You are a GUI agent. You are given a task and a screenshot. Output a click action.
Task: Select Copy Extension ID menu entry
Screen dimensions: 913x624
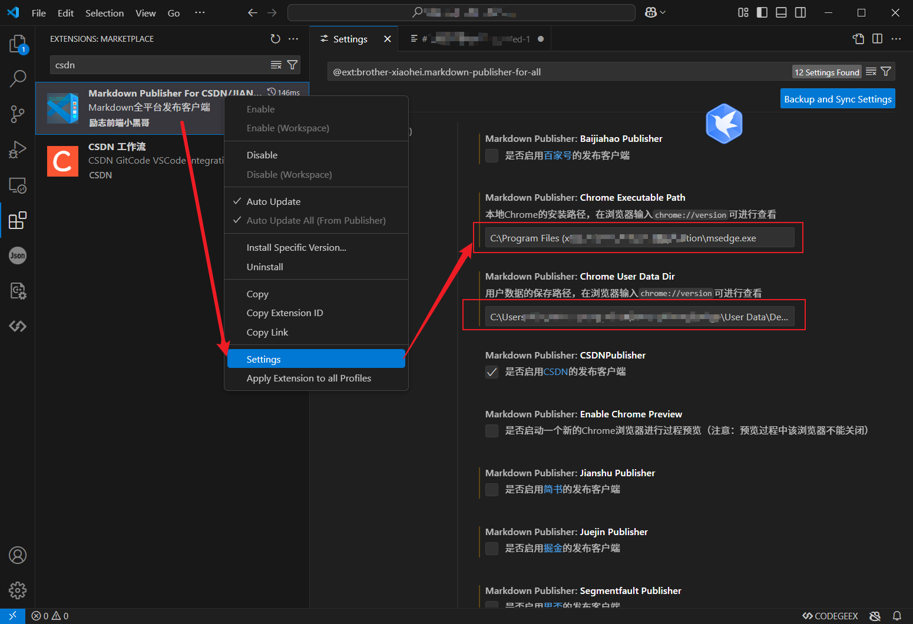click(x=316, y=313)
